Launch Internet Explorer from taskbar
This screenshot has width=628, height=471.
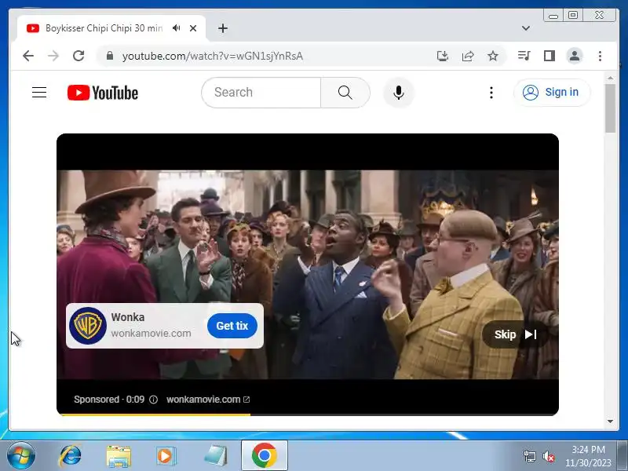point(71,456)
